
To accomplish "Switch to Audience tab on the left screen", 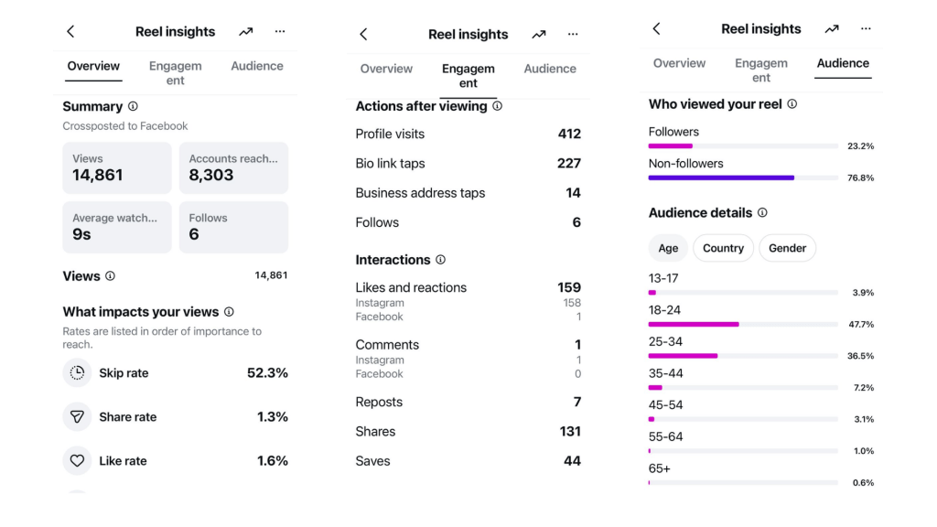I will (x=257, y=66).
